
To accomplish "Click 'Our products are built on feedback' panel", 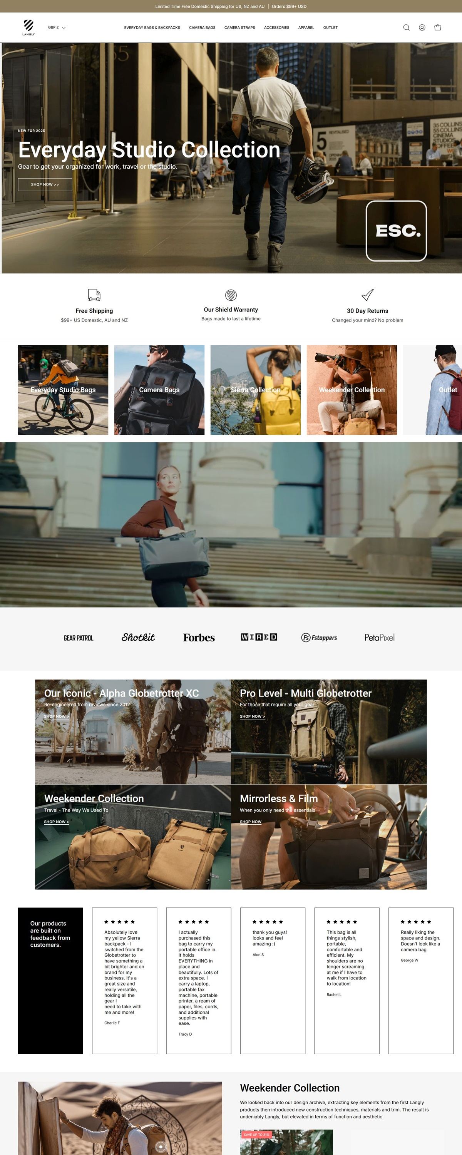I will pos(50,981).
